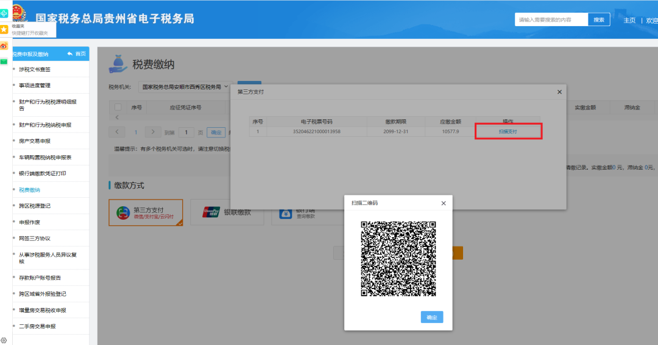Toggle the select-all checkbox in table header
658x345 pixels.
[x=118, y=107]
